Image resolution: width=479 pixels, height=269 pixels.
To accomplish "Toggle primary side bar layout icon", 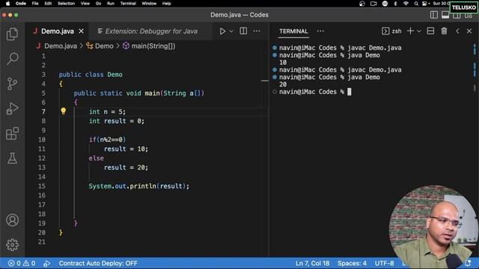I will pos(434,15).
